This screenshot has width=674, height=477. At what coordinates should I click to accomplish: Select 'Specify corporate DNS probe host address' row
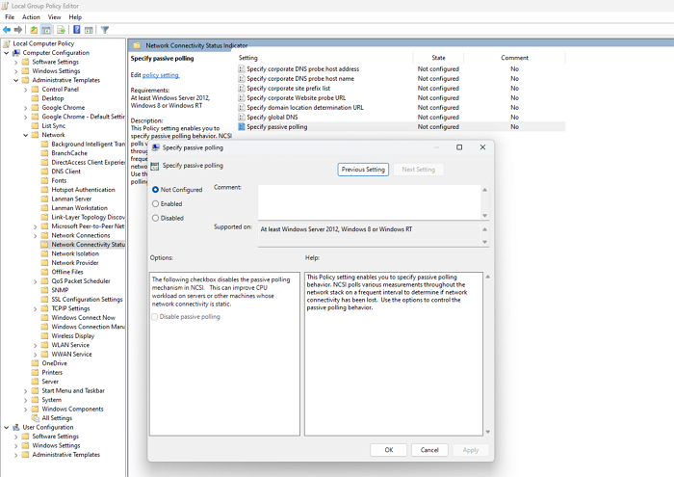coord(402,68)
